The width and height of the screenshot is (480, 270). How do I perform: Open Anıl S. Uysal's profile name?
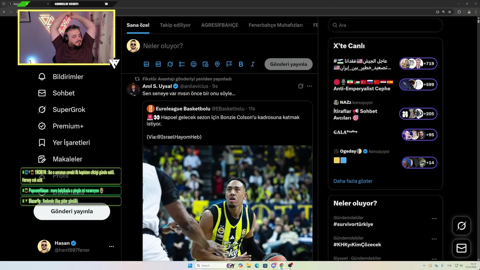coord(157,86)
